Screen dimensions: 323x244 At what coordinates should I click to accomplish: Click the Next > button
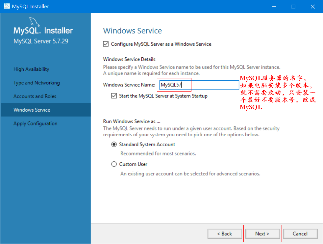click(262, 234)
